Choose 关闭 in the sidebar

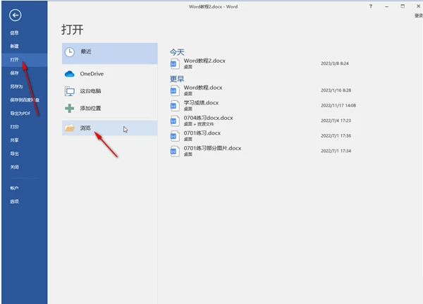[x=24, y=167]
